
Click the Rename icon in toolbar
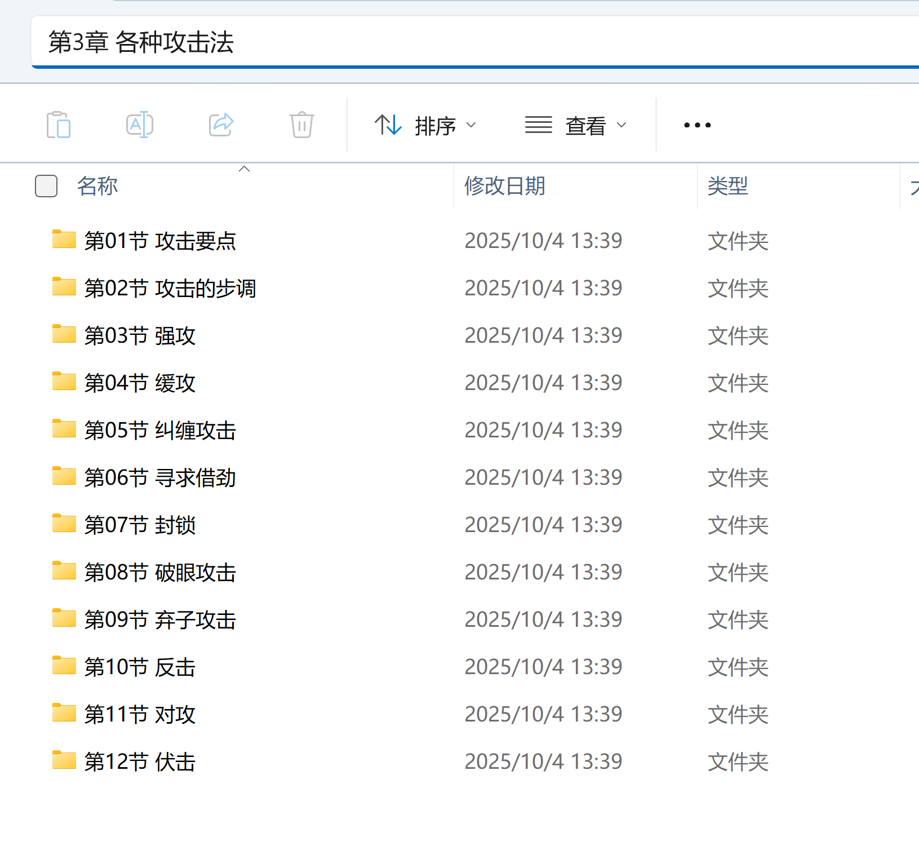[x=139, y=125]
